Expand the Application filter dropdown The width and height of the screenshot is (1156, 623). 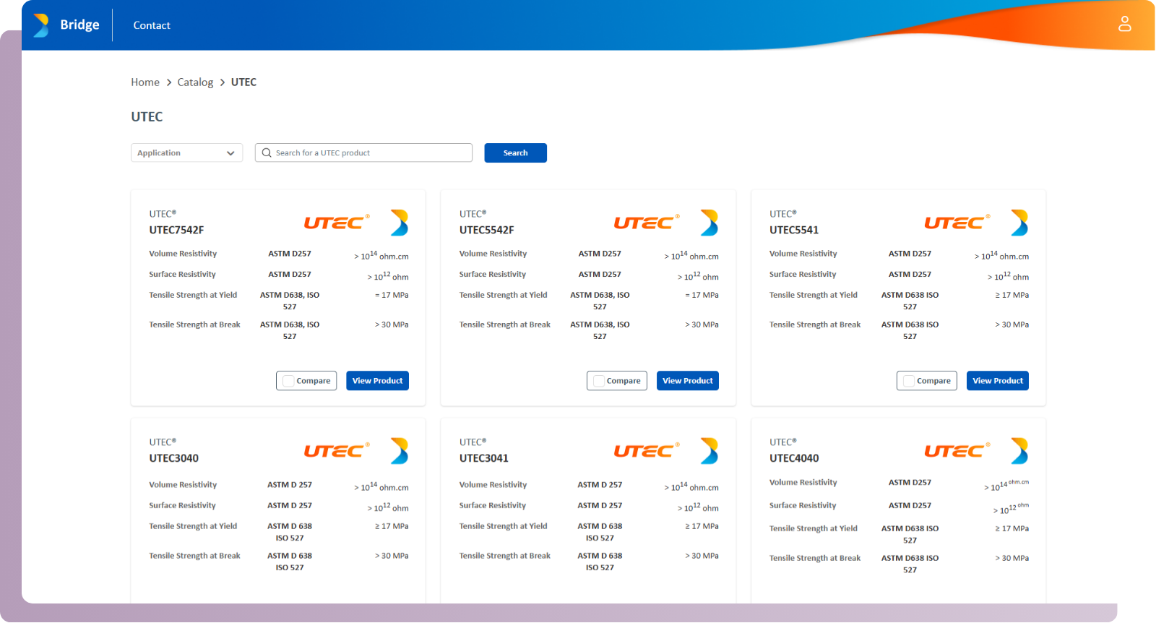[x=186, y=152]
